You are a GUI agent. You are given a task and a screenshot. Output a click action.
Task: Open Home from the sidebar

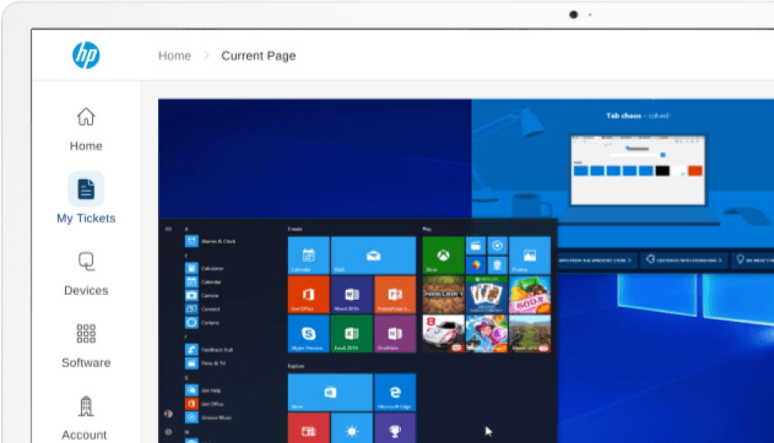(x=86, y=130)
